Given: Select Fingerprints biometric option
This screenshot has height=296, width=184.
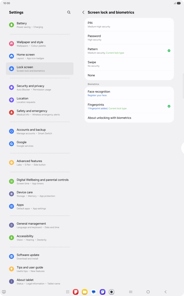Looking at the screenshot, I should click(x=129, y=106).
